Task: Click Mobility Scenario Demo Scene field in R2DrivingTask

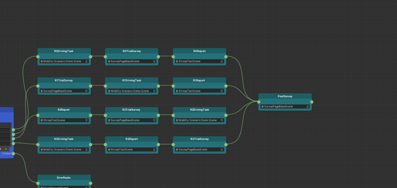Action: (x=200, y=120)
